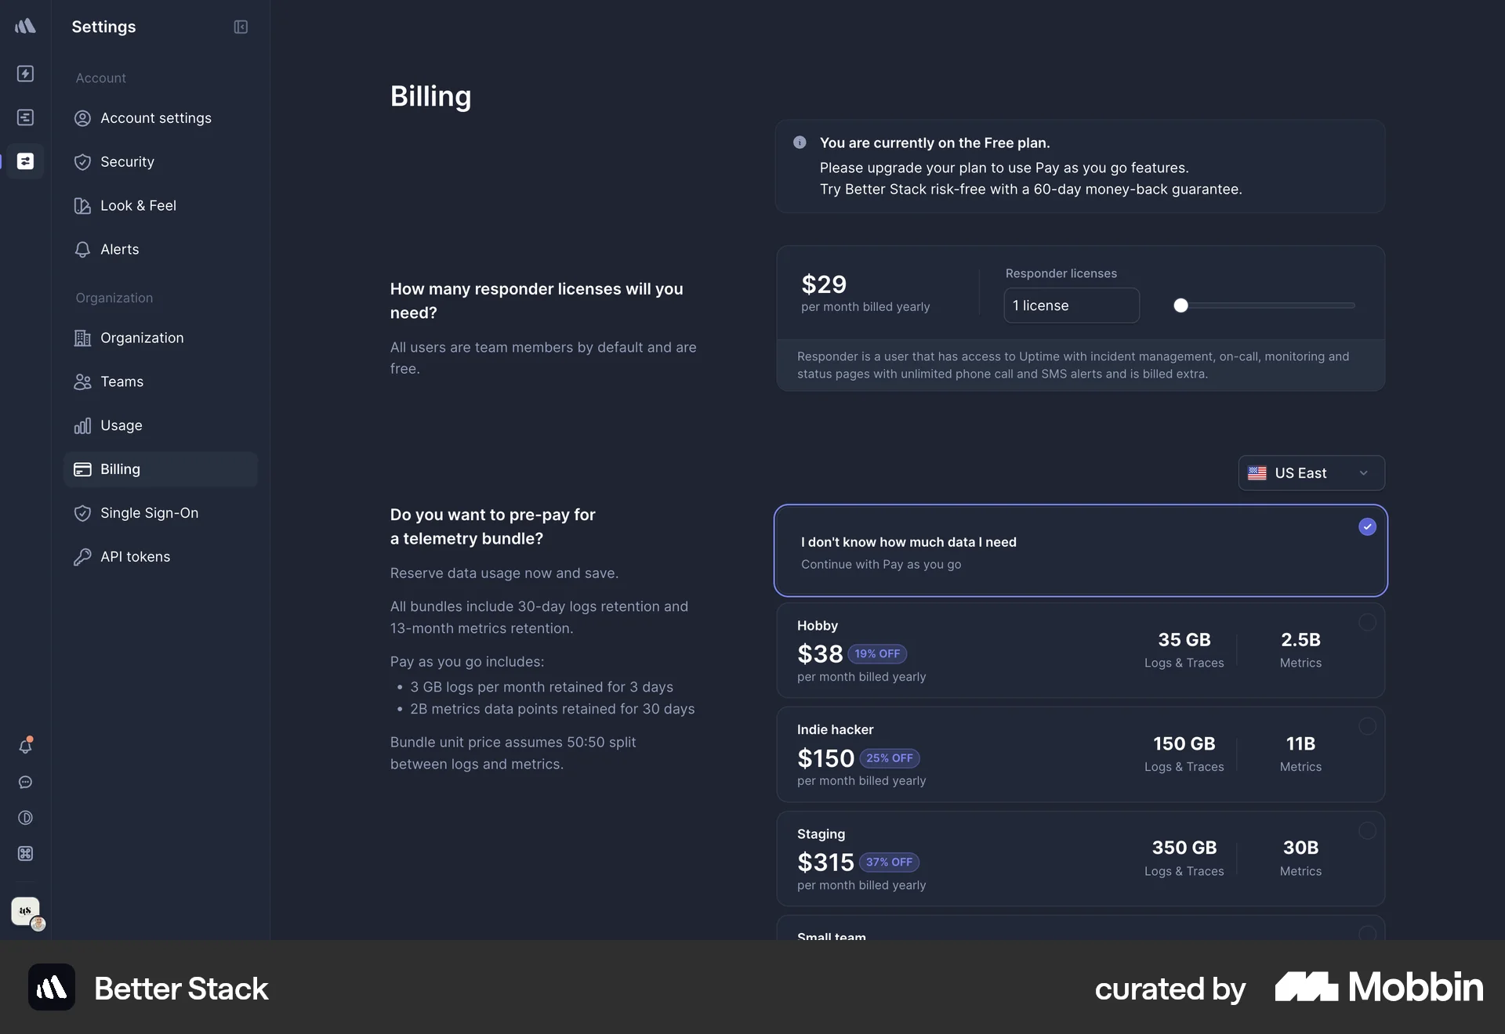This screenshot has height=1034, width=1505.
Task: Select the Hobby telemetry bundle radio button
Action: pos(1366,622)
